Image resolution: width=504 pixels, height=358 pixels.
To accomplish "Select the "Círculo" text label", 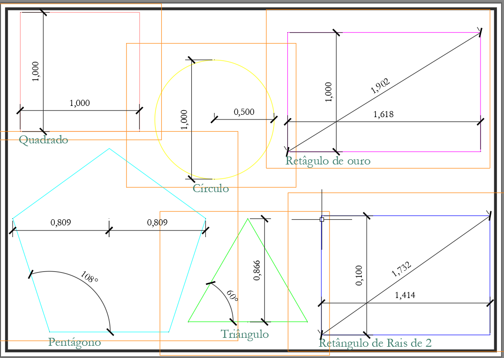I will [211, 188].
